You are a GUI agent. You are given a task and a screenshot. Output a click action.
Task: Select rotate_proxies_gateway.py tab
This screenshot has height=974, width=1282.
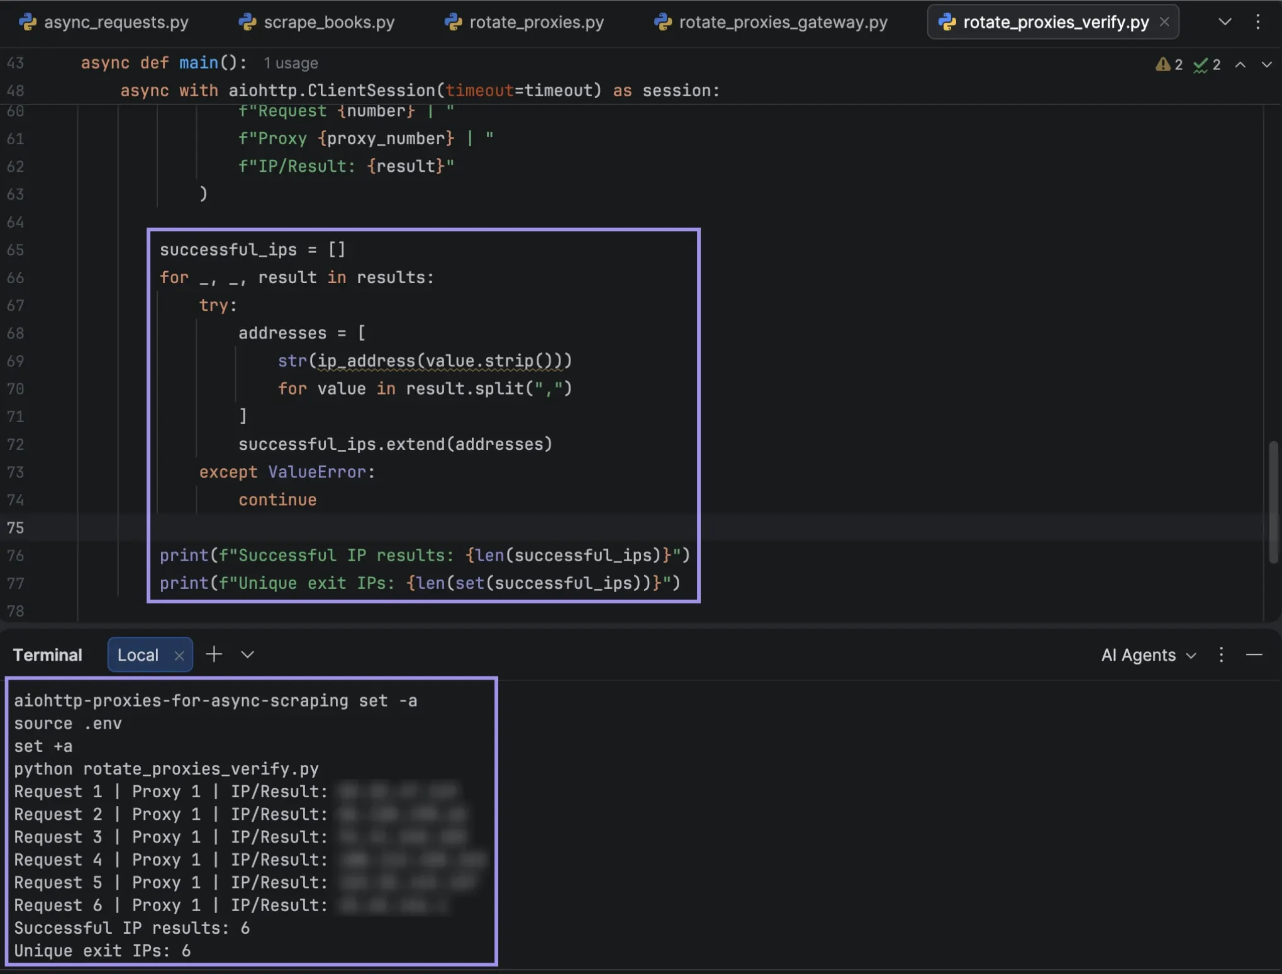point(771,22)
